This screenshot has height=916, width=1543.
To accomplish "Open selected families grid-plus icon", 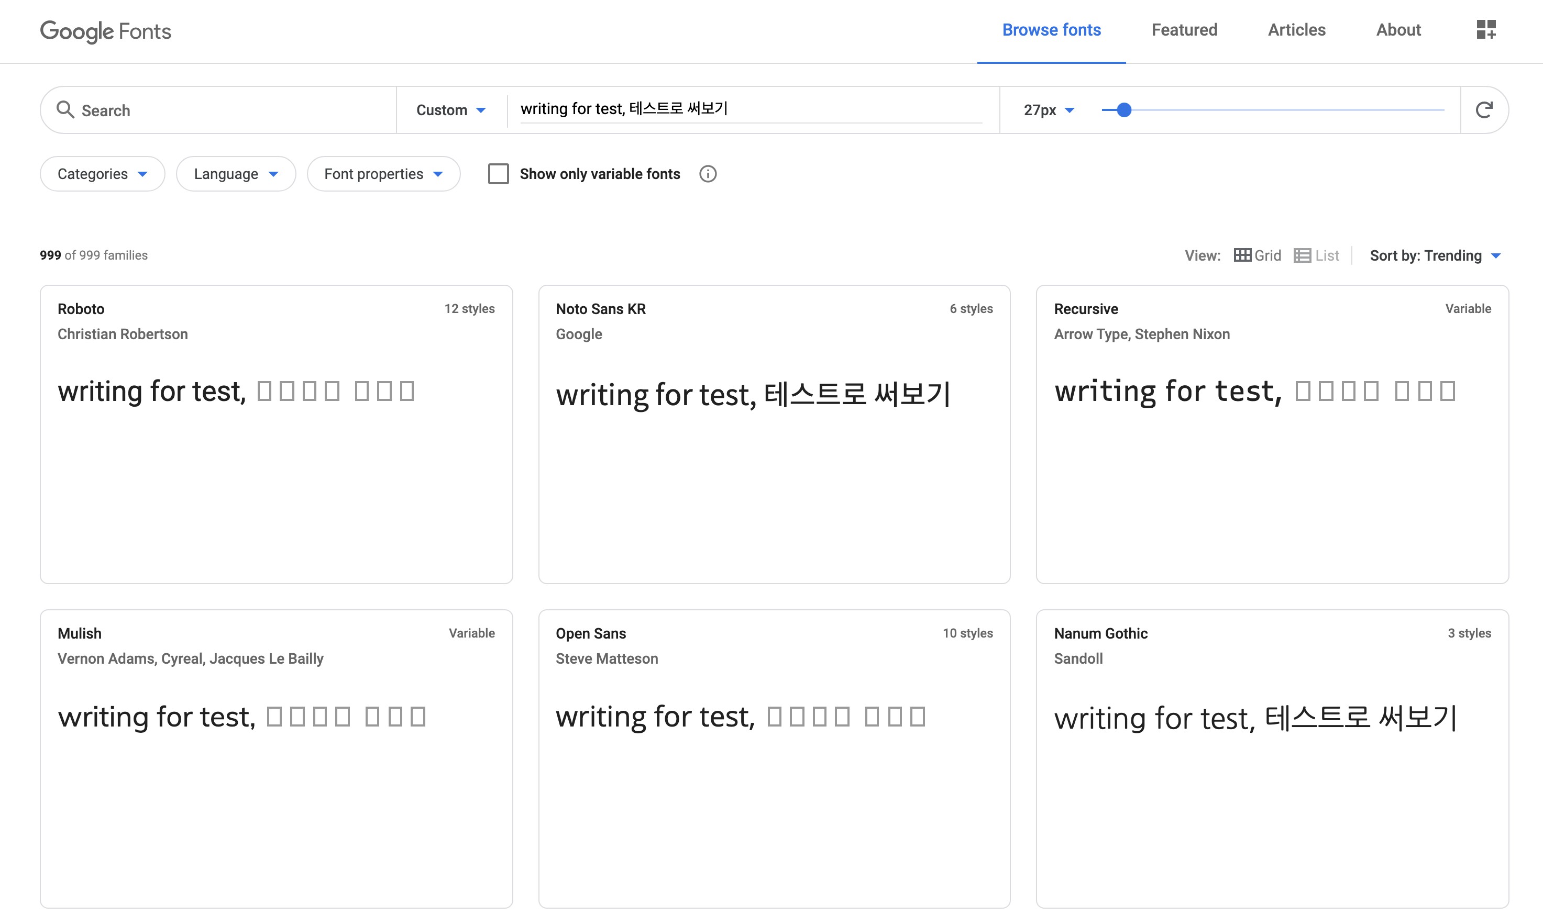I will coord(1485,30).
